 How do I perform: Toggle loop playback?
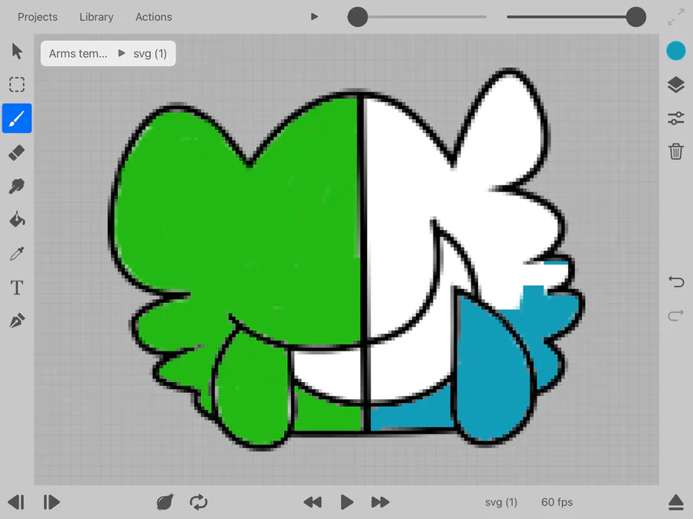pyautogui.click(x=199, y=502)
